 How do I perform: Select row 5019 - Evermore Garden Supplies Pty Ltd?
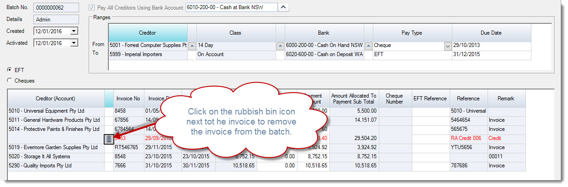pos(56,147)
